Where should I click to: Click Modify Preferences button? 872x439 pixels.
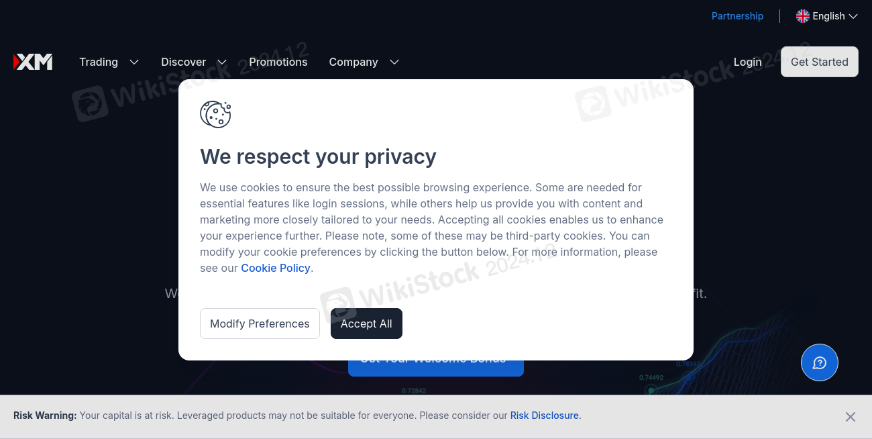260,324
